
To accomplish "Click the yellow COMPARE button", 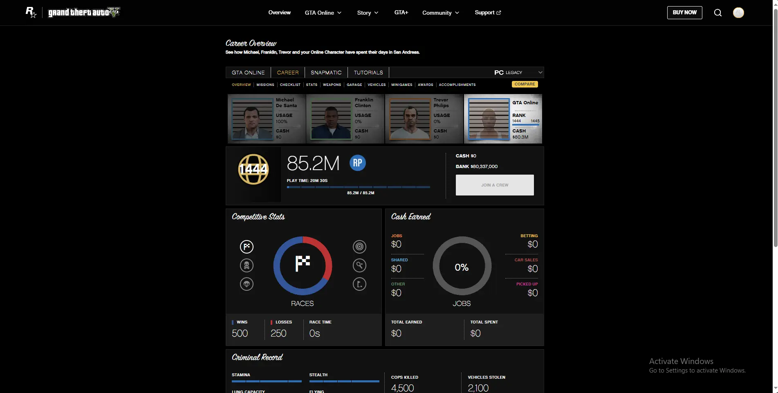I will coord(525,84).
